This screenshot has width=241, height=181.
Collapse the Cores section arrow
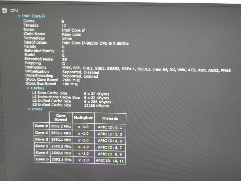29,109
